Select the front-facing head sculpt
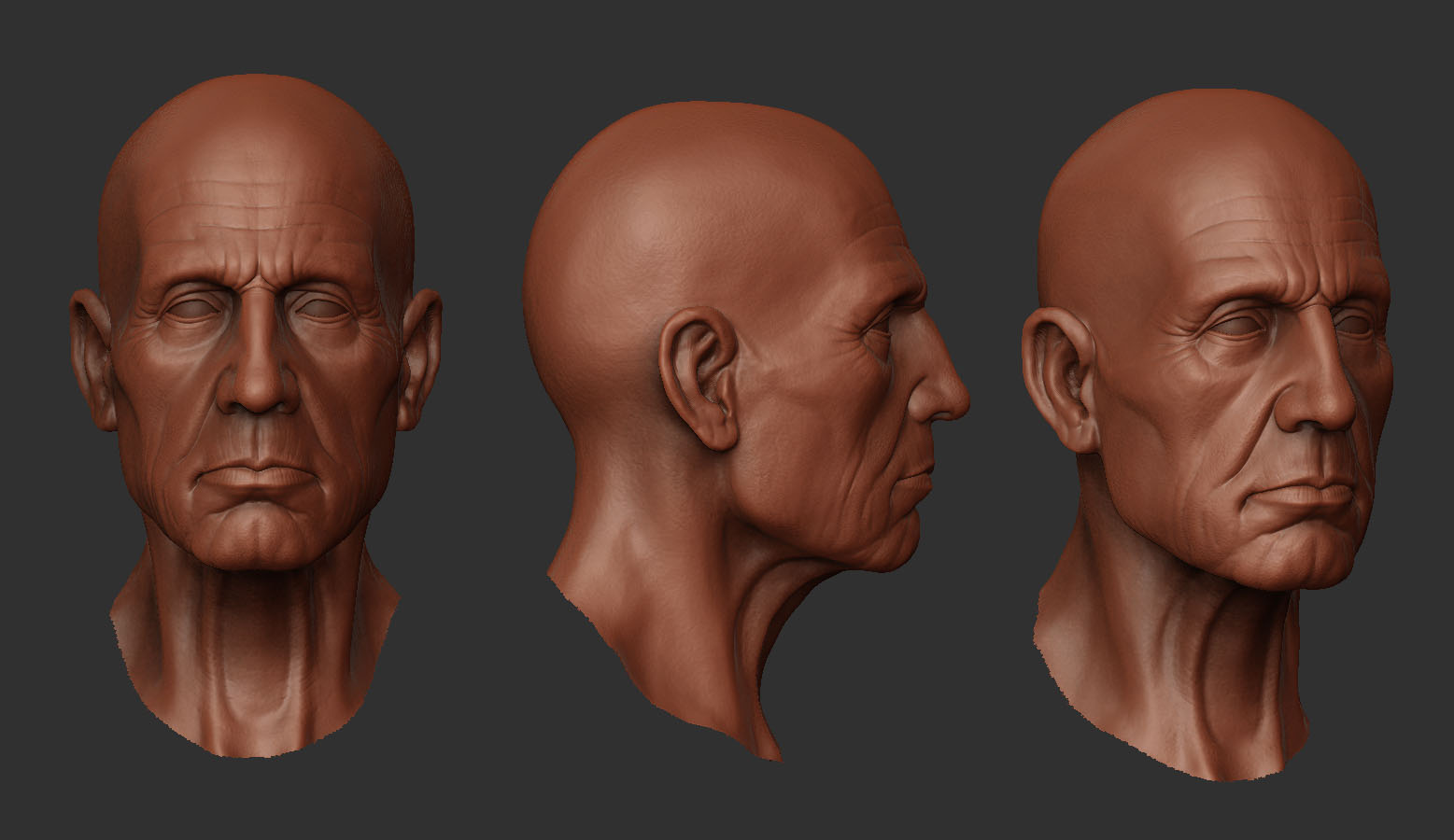Screen dimensions: 1454x840 pos(256,415)
